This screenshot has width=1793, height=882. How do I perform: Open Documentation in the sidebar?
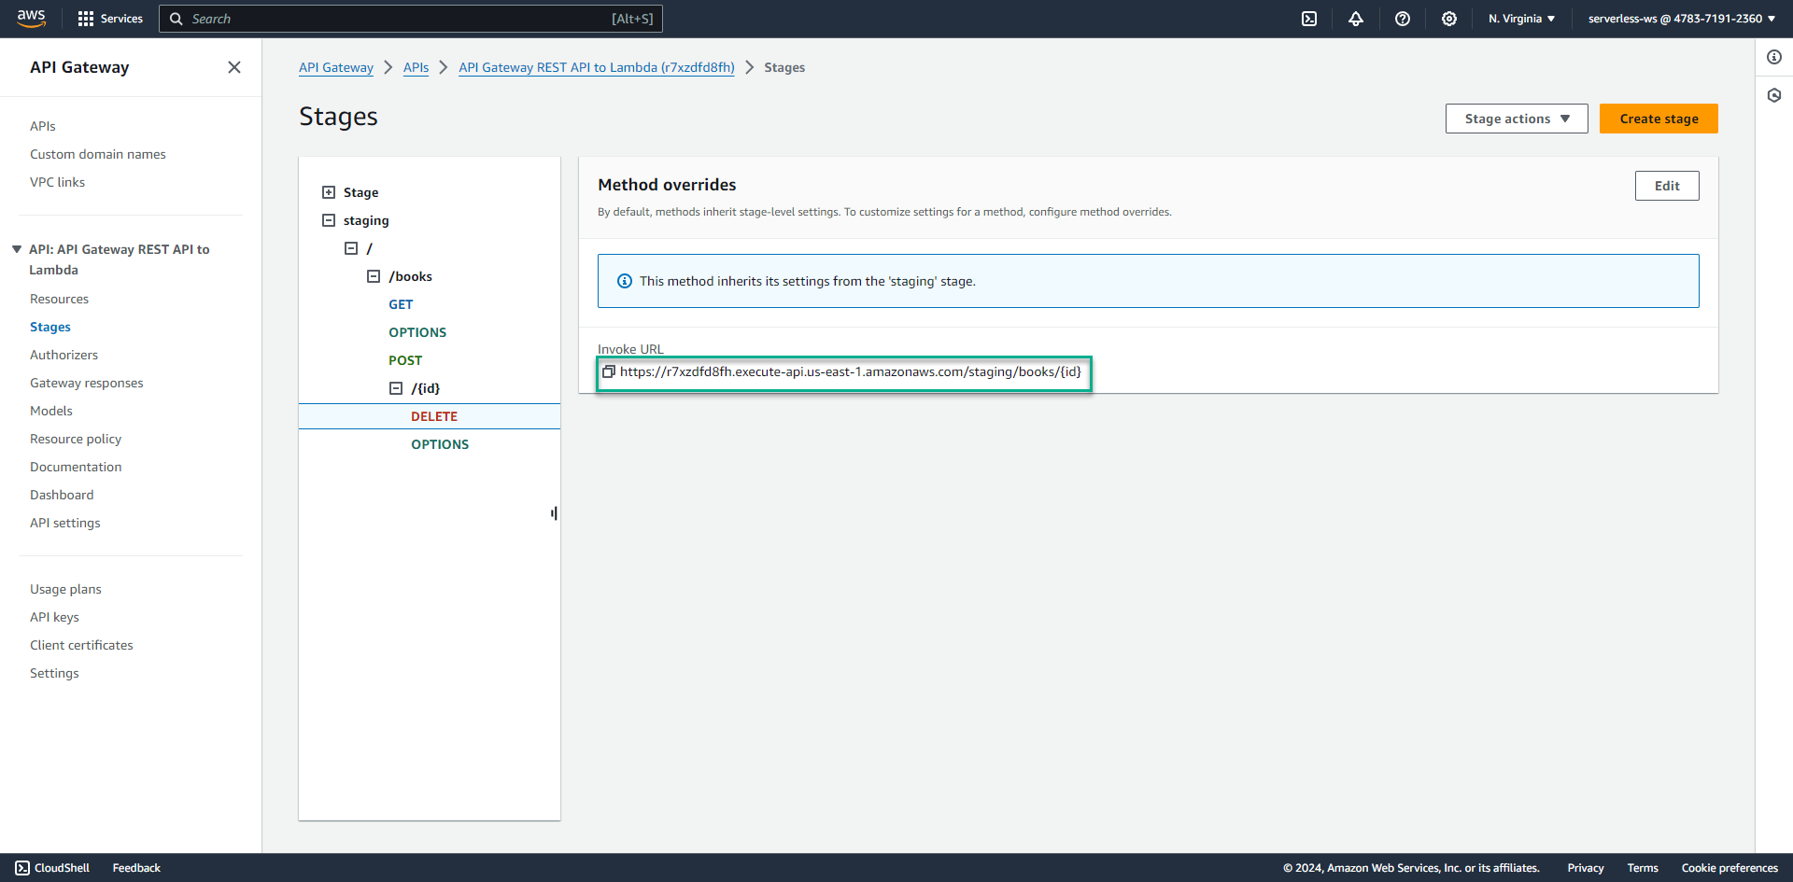tap(76, 467)
